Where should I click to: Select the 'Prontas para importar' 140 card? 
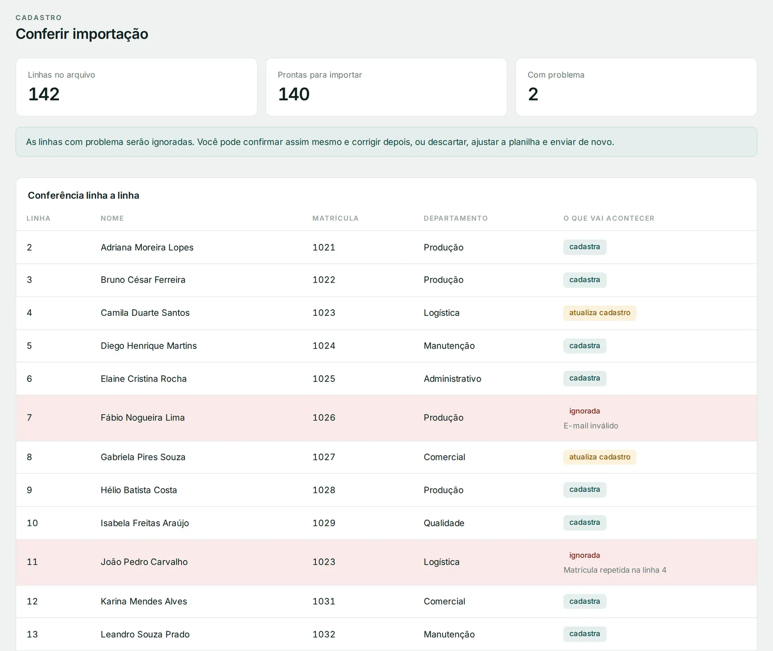coord(386,87)
